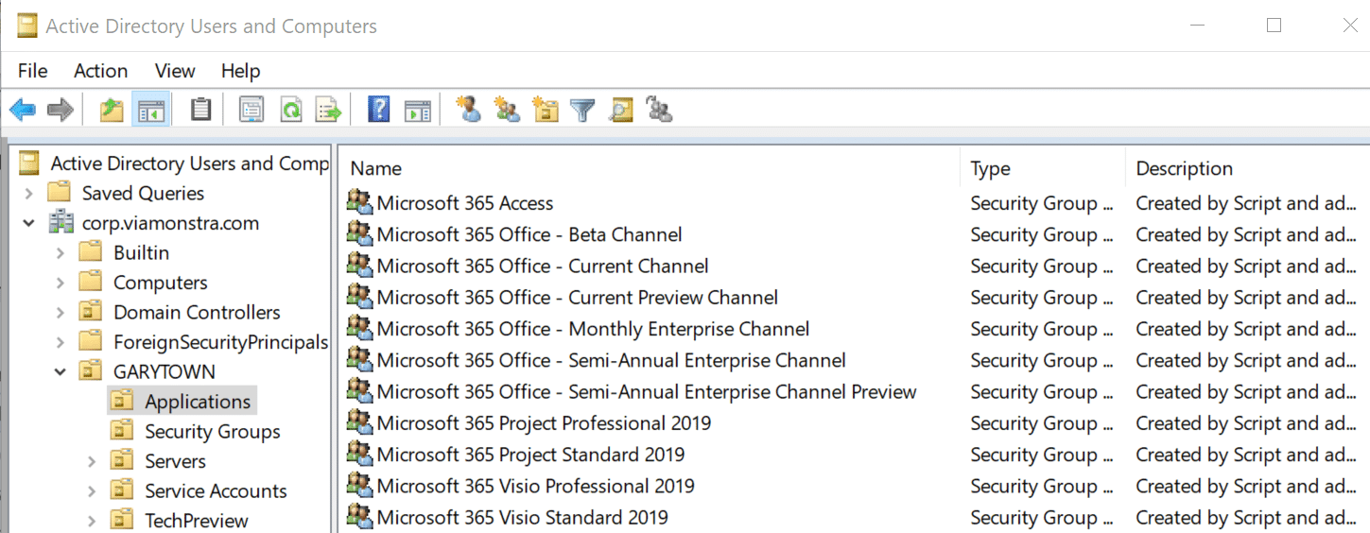Expand the Servers OU node
Image resolution: width=1370 pixels, height=533 pixels.
click(92, 462)
